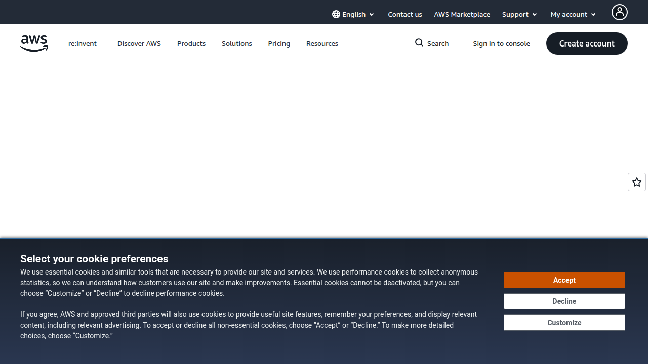Open the Contact us link
Image resolution: width=648 pixels, height=364 pixels.
(x=405, y=14)
